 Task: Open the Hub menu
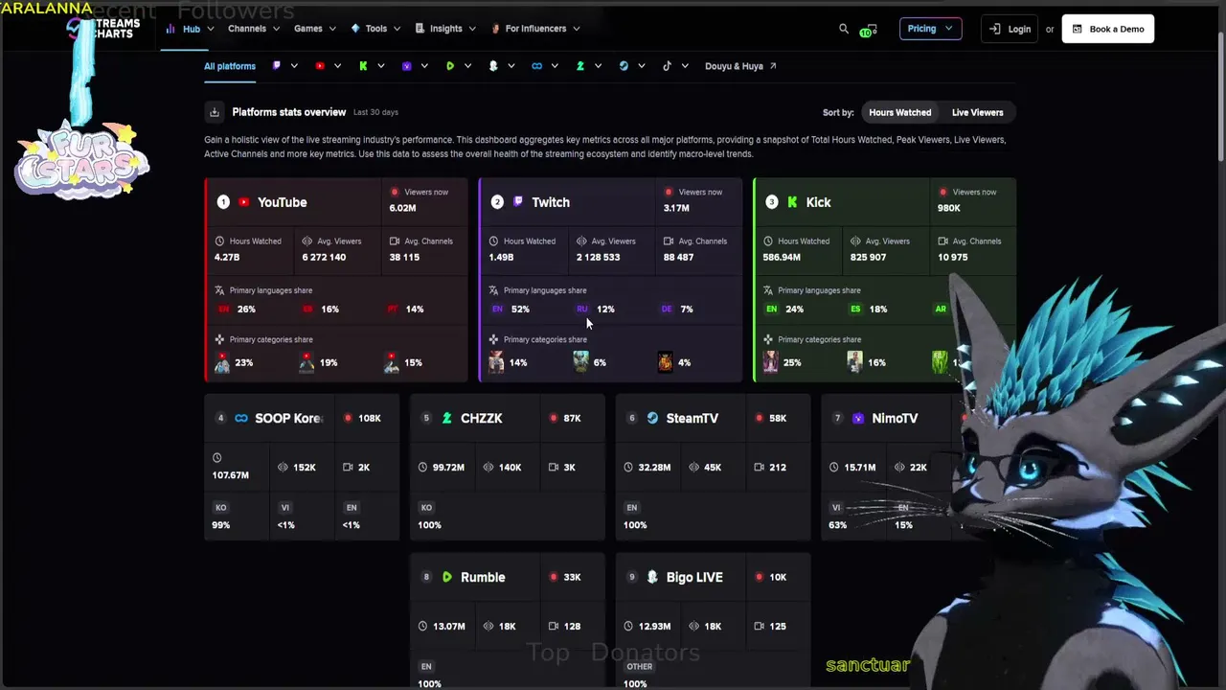click(x=191, y=29)
